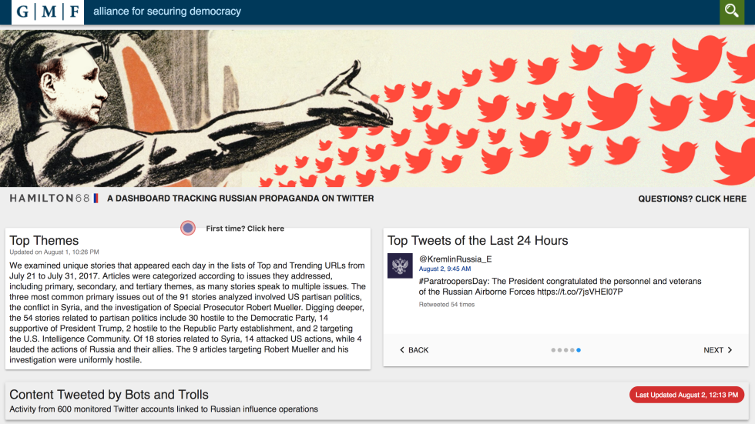Viewport: 755px width, 424px height.
Task: Click Retweeted 54 times text
Action: [446, 304]
